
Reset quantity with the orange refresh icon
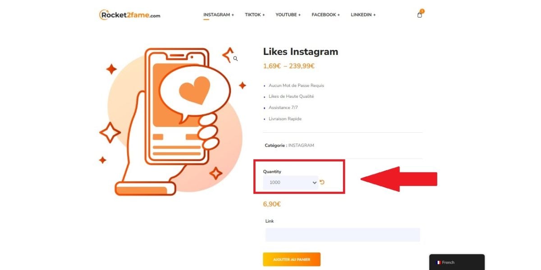pyautogui.click(x=322, y=182)
